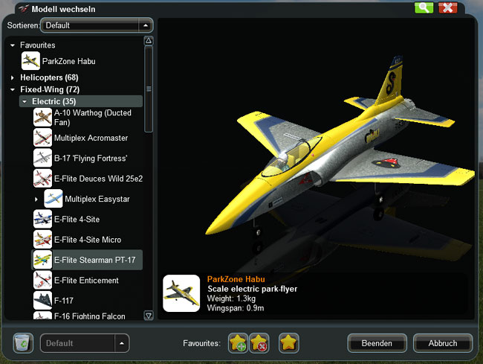This screenshot has width=483, height=364.
Task: Select E-Flite Deuces Wild 25e2
Action: tap(98, 179)
